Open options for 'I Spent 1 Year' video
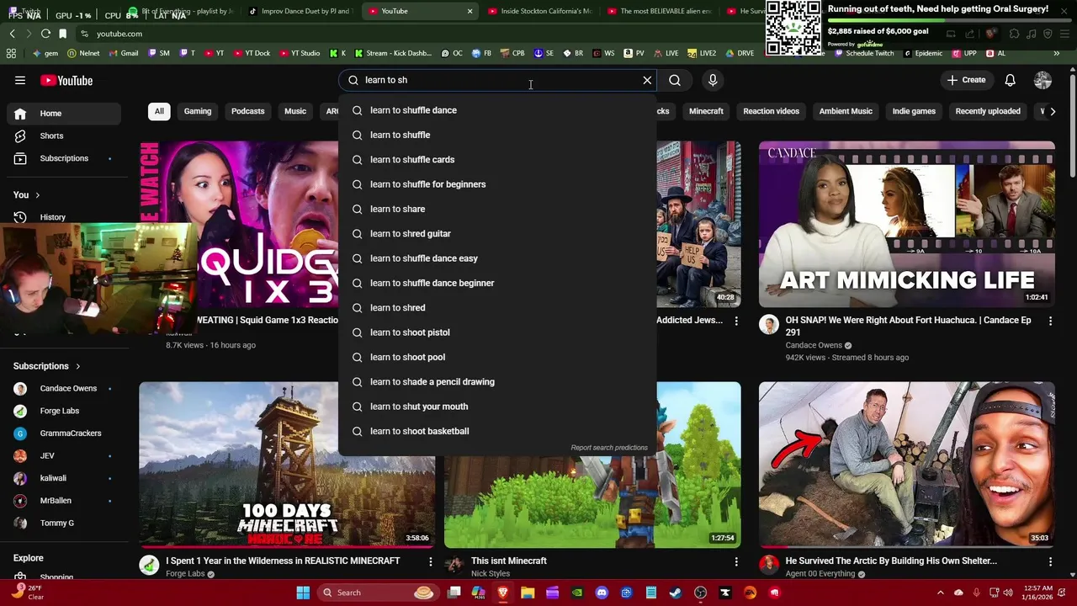This screenshot has width=1077, height=606. click(x=430, y=561)
